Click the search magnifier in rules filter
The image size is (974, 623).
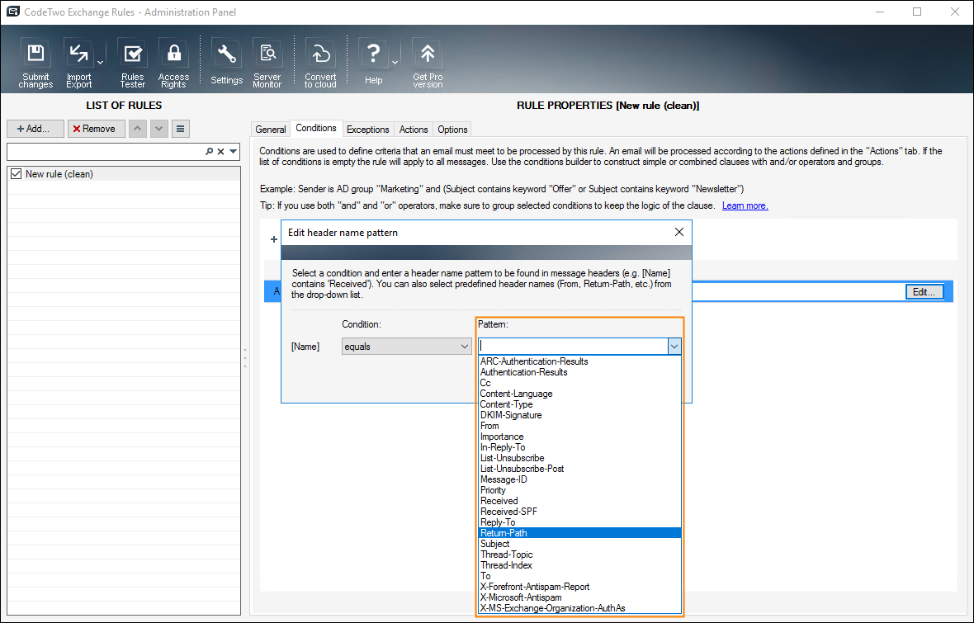210,152
